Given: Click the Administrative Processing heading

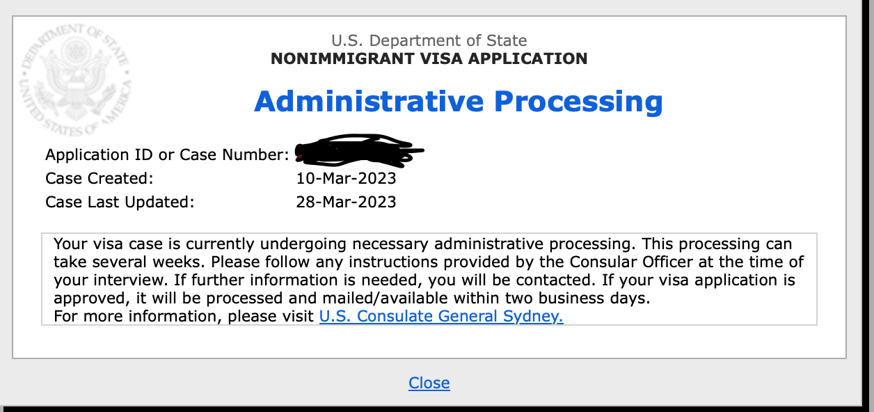Looking at the screenshot, I should [x=459, y=102].
